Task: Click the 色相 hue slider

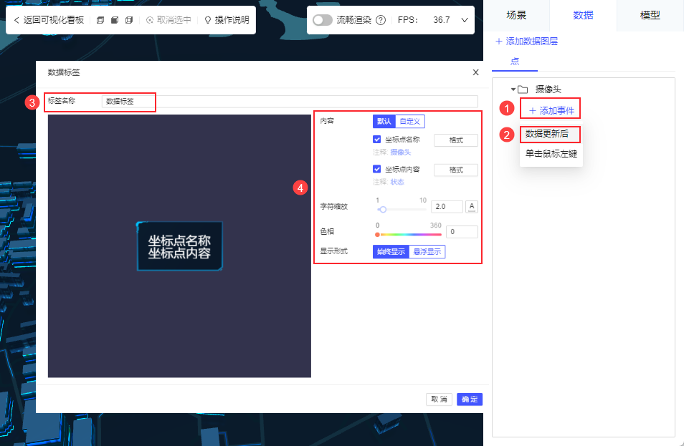Action: (x=409, y=234)
